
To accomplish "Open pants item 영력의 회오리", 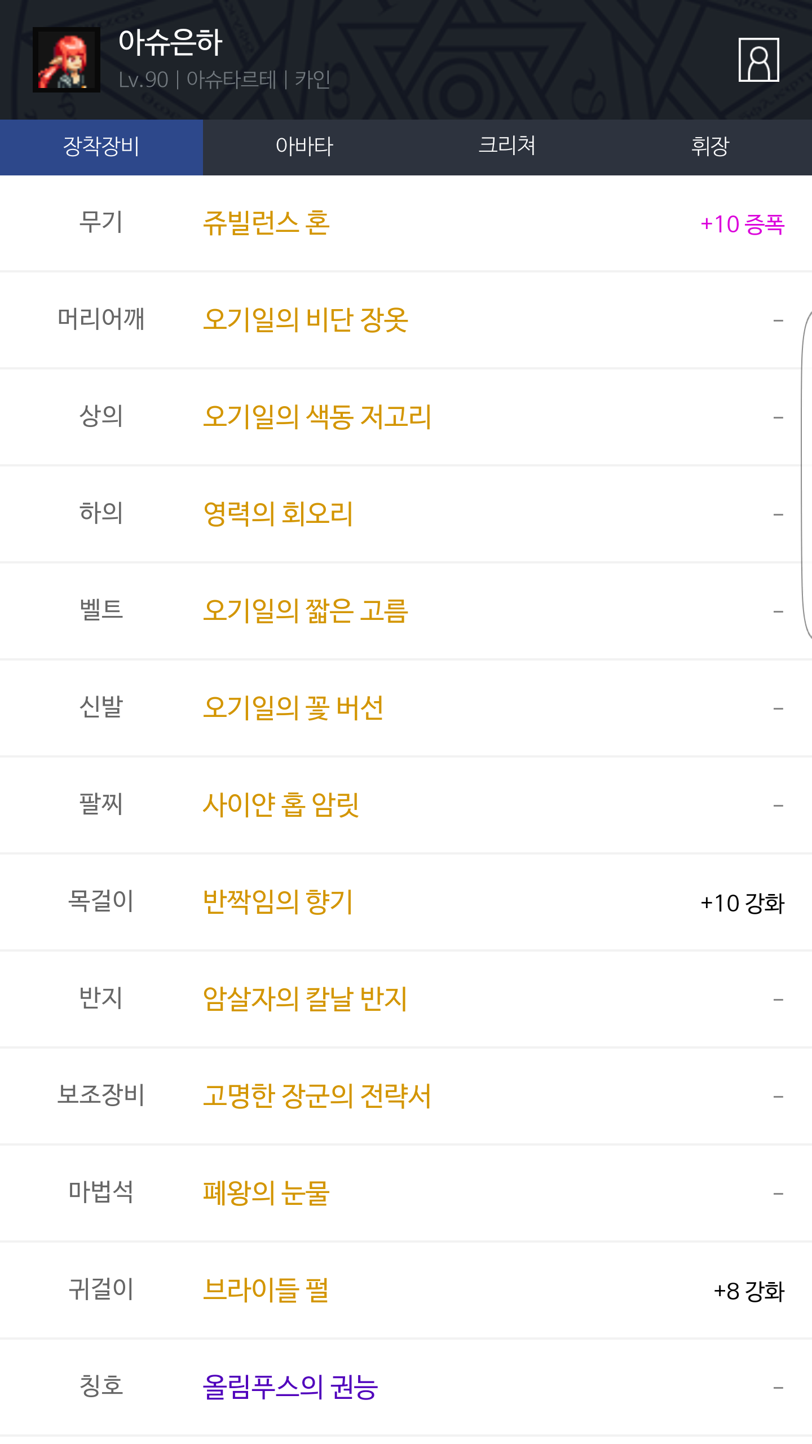I will (x=278, y=514).
